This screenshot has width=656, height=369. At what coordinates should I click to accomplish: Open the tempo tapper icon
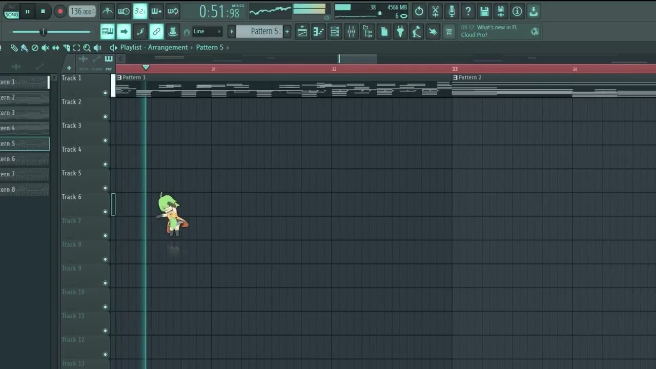417,32
